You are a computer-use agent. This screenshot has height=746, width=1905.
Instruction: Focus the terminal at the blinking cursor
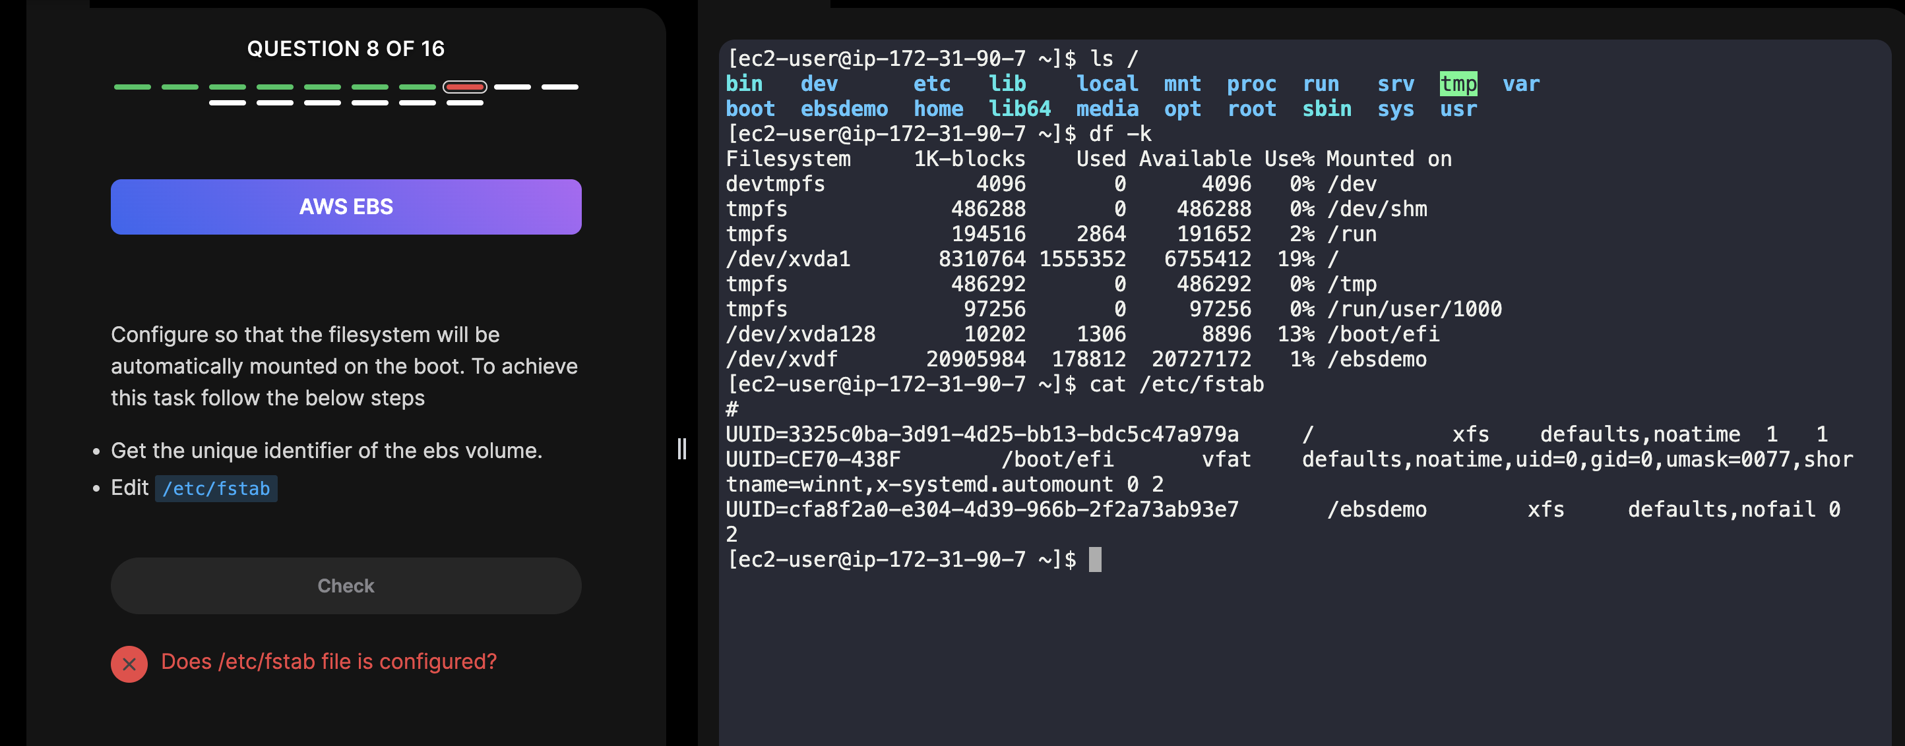(1095, 559)
